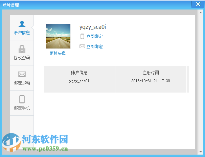This screenshot has height=157, width=205.
Task: Click the 2016-10-31 21:17:30 timestamp
Action: point(151,81)
